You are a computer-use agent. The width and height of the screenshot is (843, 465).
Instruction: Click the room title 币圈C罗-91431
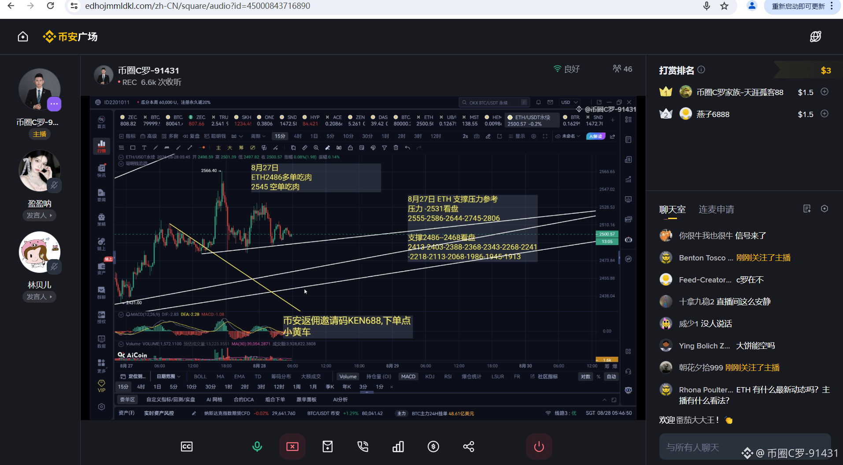pos(148,70)
